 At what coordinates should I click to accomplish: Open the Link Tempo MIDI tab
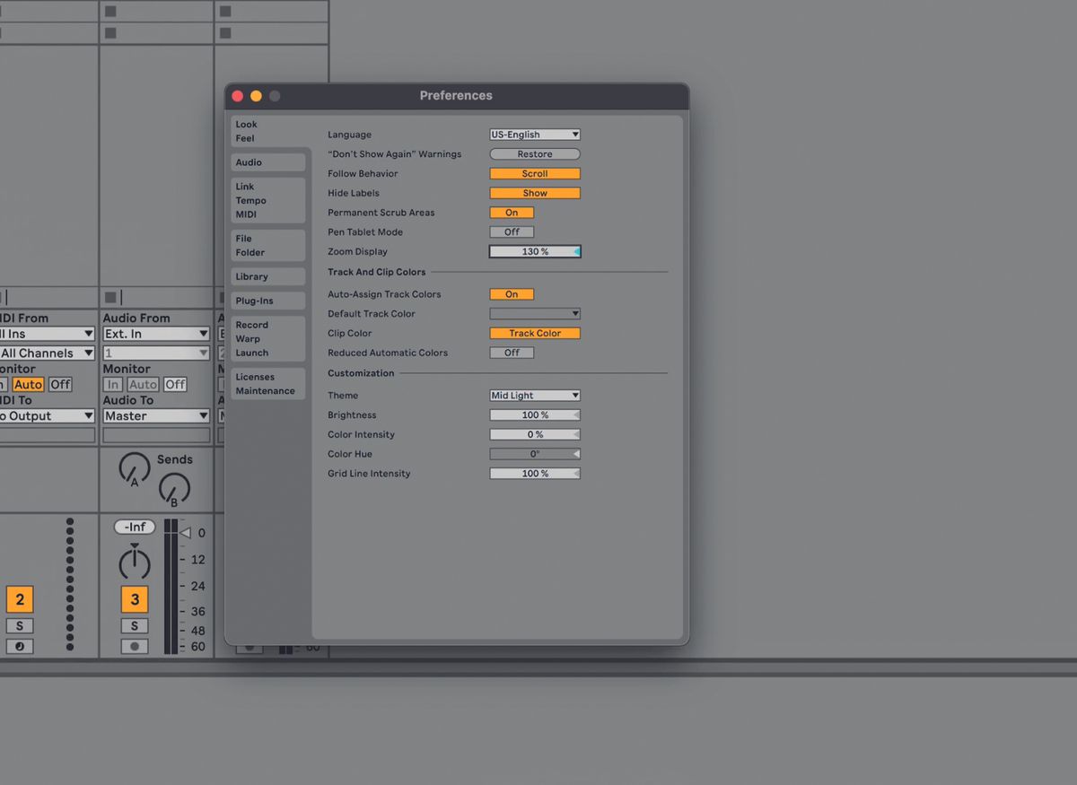(x=267, y=200)
